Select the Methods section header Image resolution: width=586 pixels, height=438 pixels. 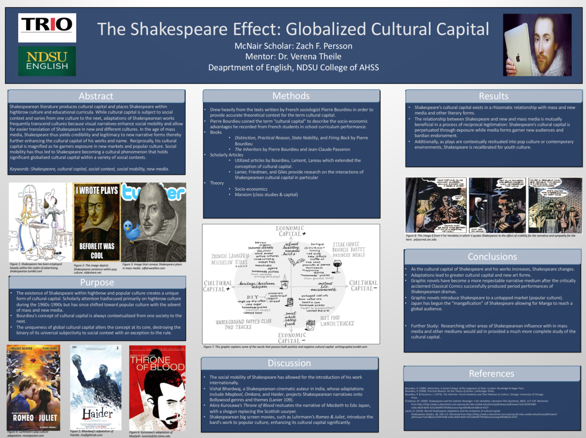click(x=291, y=96)
